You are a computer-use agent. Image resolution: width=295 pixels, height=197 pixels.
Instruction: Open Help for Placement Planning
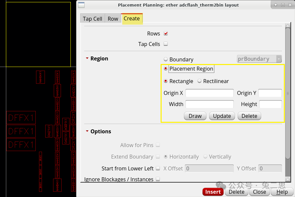pyautogui.click(x=282, y=192)
